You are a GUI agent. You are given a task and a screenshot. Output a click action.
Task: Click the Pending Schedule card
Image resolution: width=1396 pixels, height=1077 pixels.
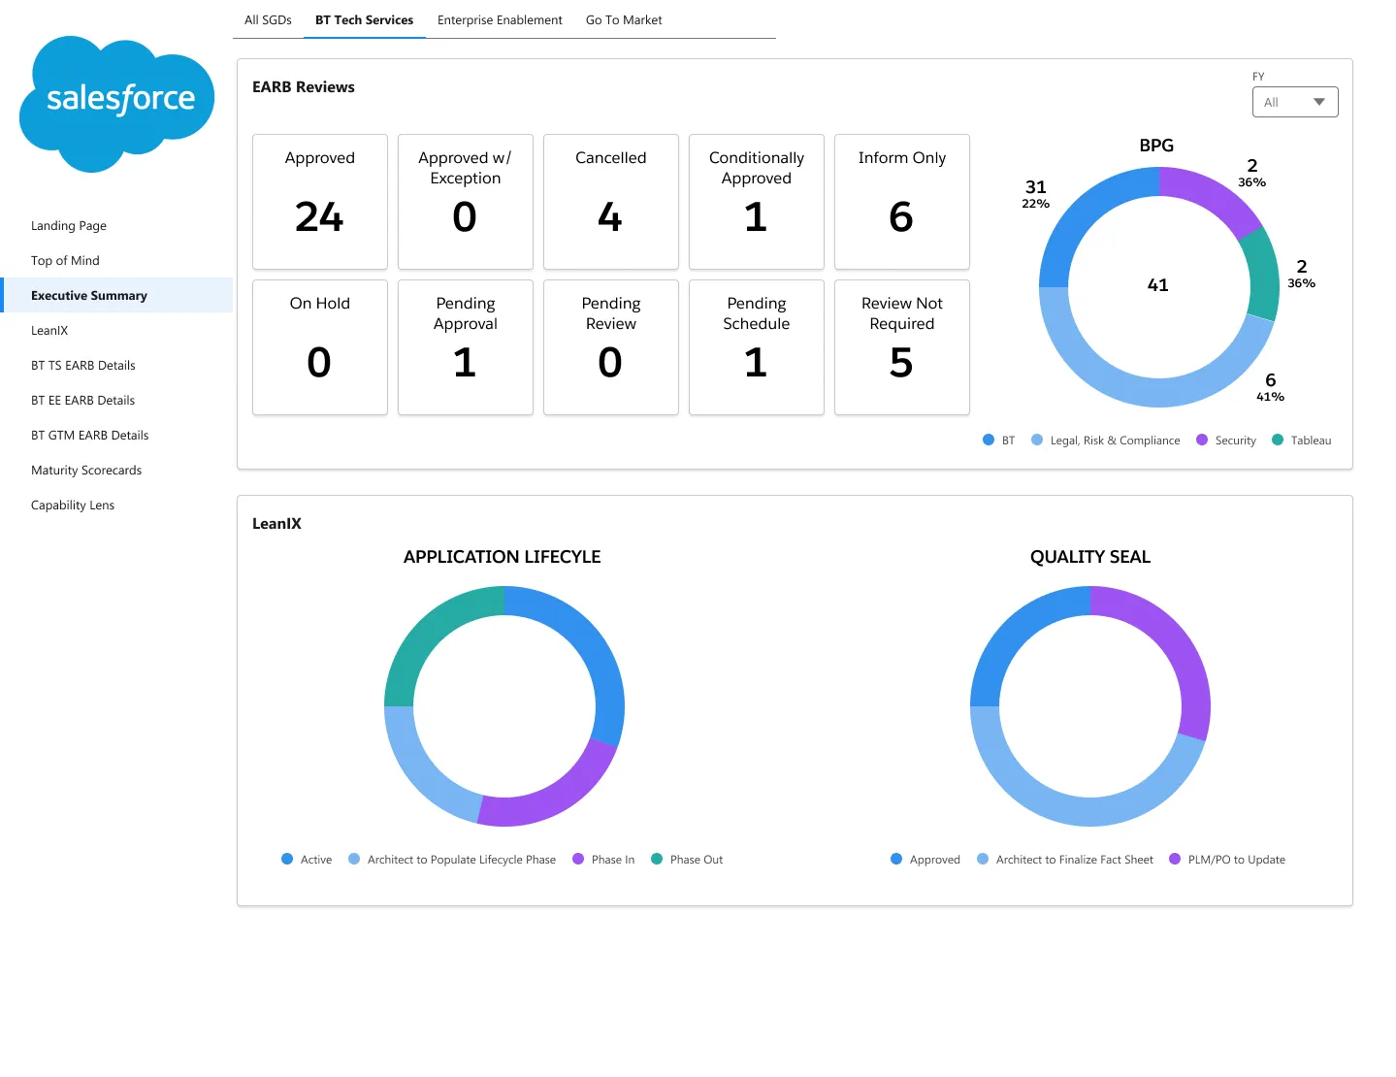(757, 347)
